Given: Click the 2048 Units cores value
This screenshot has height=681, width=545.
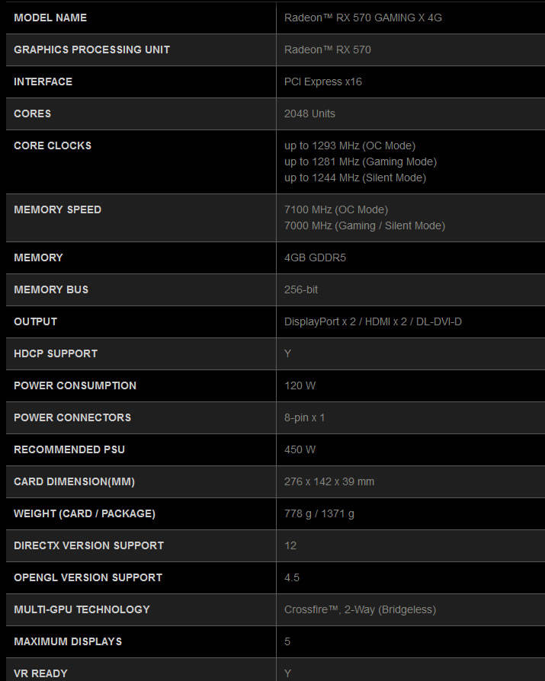Looking at the screenshot, I should point(309,113).
